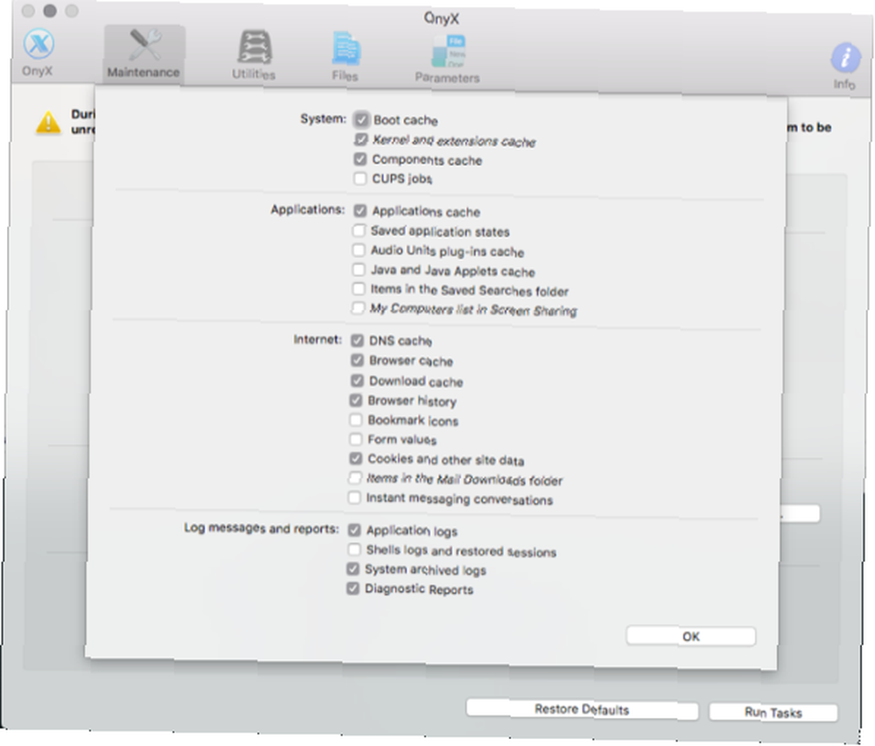
Task: Uncheck the Download cache checkbox
Action: [357, 380]
